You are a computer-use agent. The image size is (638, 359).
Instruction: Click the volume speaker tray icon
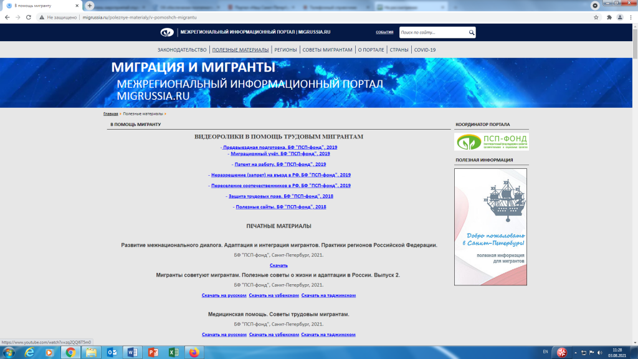pyautogui.click(x=600, y=353)
